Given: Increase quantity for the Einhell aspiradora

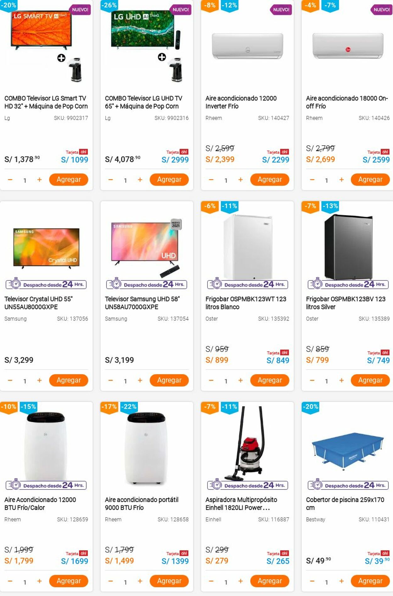Looking at the screenshot, I should pos(240,581).
